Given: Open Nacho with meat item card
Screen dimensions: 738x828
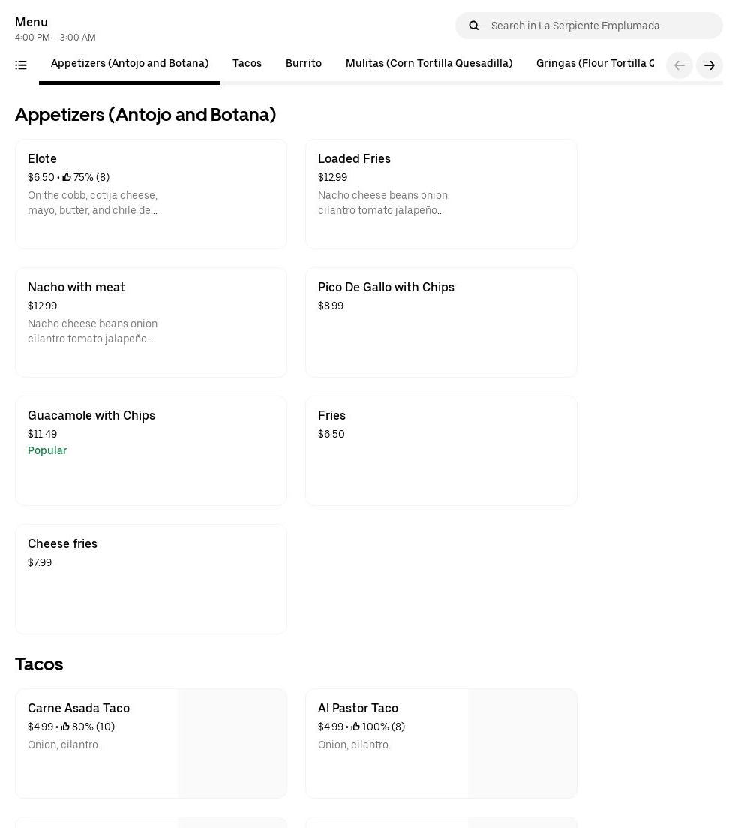Looking at the screenshot, I should click(151, 322).
